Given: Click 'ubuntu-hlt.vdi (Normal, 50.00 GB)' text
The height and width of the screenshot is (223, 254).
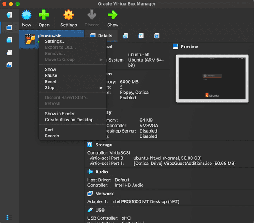Looking at the screenshot, I should (167, 158).
